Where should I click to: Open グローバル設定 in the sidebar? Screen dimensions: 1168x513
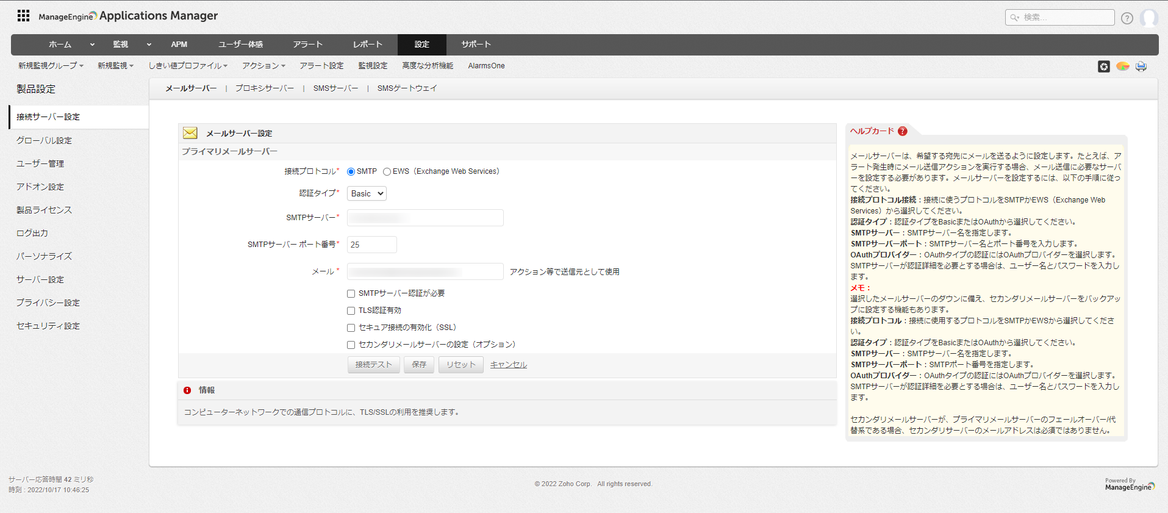(x=44, y=140)
